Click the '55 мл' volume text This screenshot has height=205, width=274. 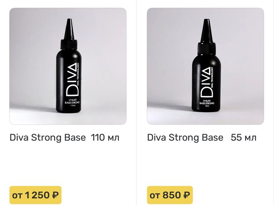[244, 137]
